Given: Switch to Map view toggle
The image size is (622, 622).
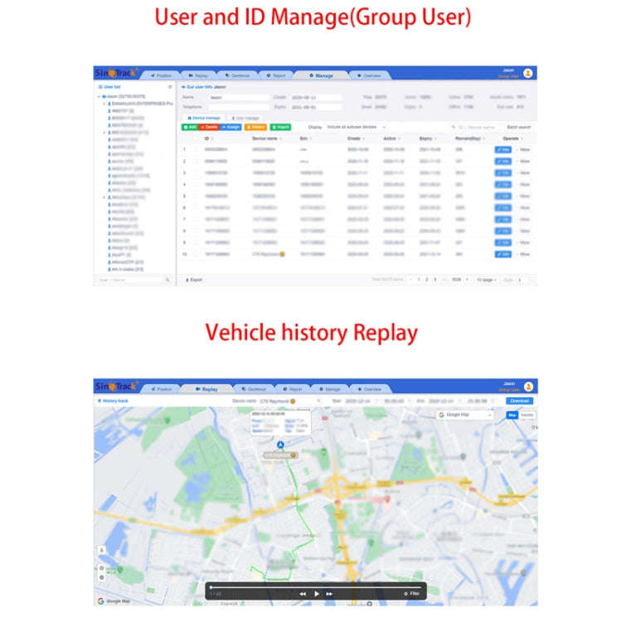Looking at the screenshot, I should pyautogui.click(x=513, y=415).
